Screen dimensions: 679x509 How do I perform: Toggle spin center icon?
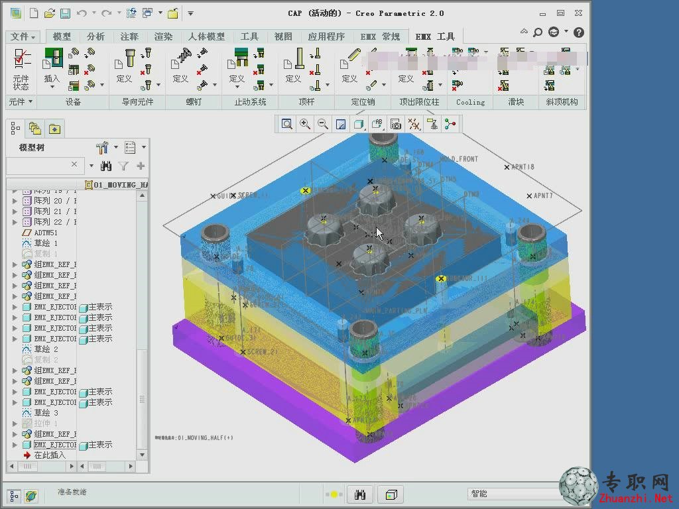(450, 124)
